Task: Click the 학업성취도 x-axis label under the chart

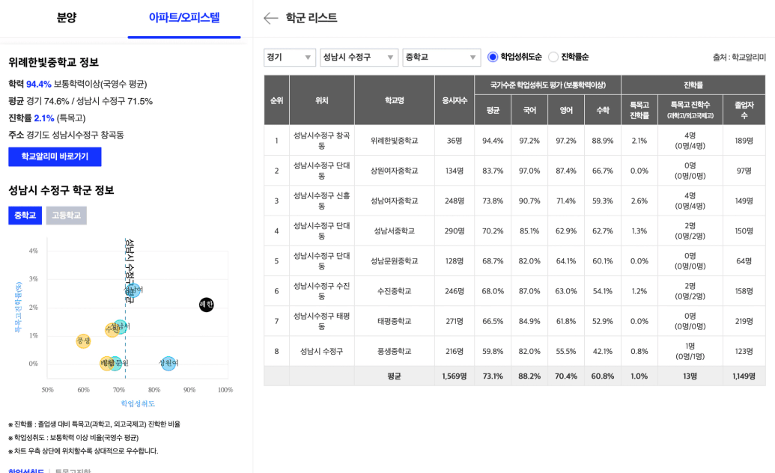Action: (x=138, y=404)
